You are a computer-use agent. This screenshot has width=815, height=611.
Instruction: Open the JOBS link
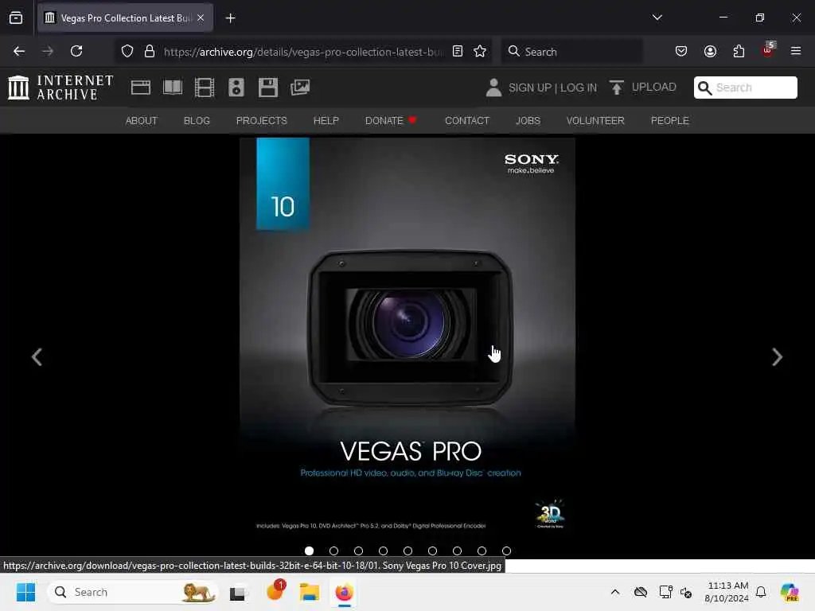528,121
